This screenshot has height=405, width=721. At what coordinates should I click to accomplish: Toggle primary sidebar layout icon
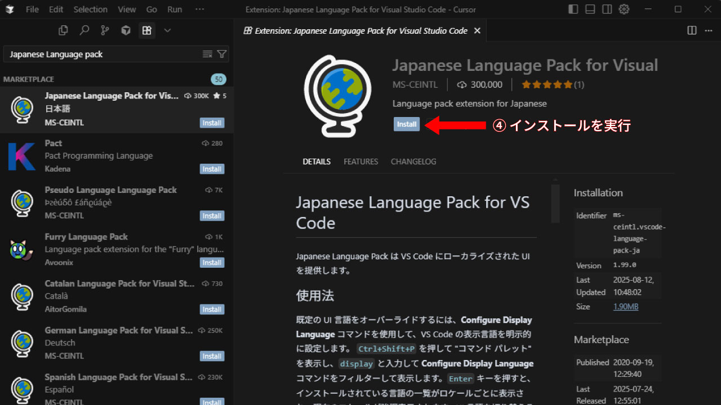tap(573, 9)
